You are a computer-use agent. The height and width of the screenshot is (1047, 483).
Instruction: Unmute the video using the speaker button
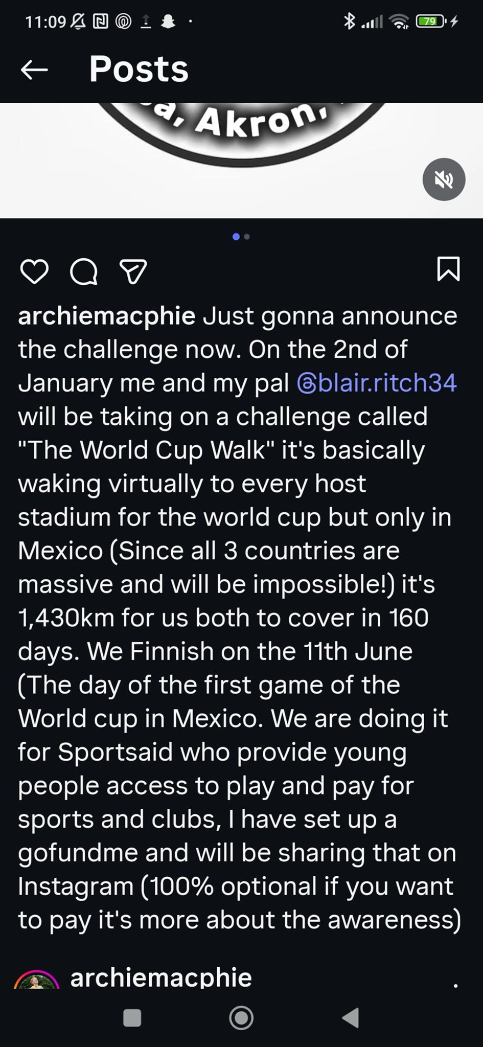444,179
